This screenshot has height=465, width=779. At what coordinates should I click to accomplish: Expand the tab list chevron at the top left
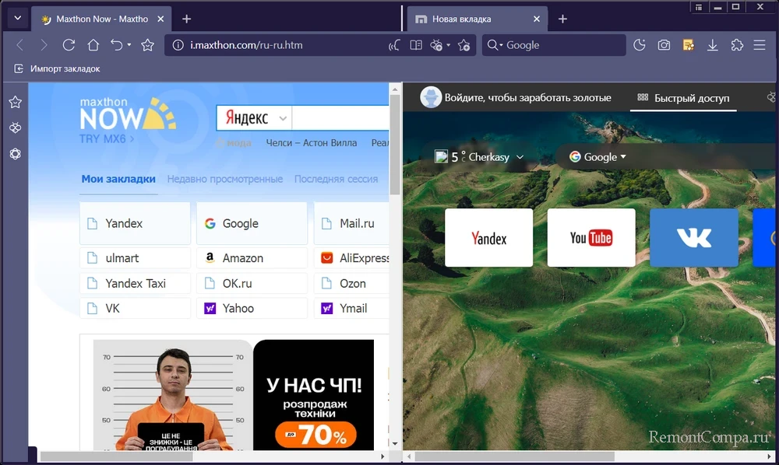(x=17, y=19)
